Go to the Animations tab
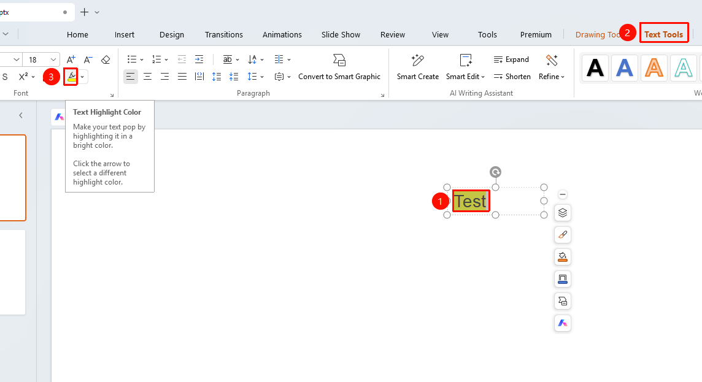Viewport: 702px width, 382px height. 282,34
